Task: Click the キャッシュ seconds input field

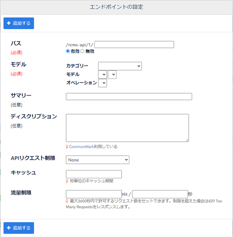Action: tap(94, 174)
